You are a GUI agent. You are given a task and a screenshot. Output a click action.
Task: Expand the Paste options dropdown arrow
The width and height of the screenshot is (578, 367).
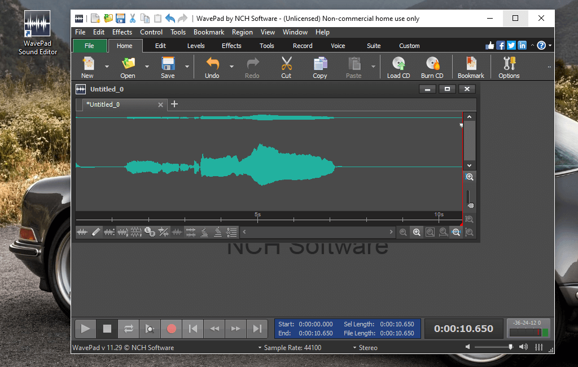pyautogui.click(x=373, y=67)
